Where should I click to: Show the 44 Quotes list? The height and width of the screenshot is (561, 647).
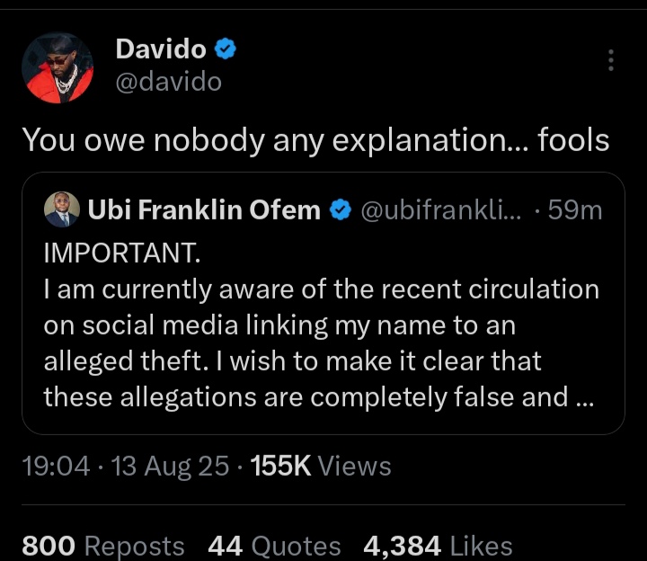pyautogui.click(x=274, y=545)
